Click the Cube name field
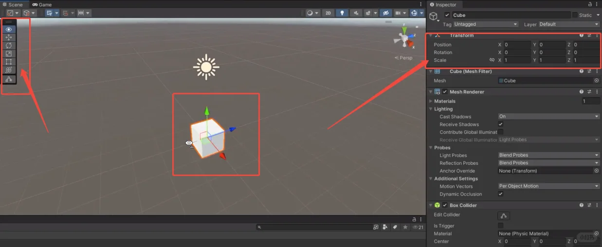 511,15
